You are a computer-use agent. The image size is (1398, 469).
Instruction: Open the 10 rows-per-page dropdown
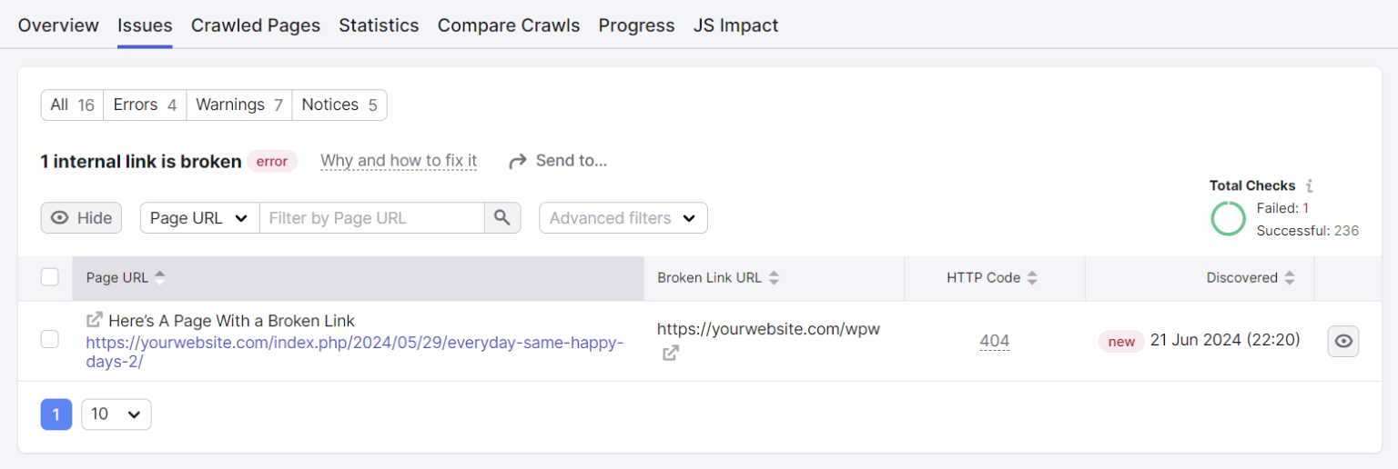[x=116, y=414]
